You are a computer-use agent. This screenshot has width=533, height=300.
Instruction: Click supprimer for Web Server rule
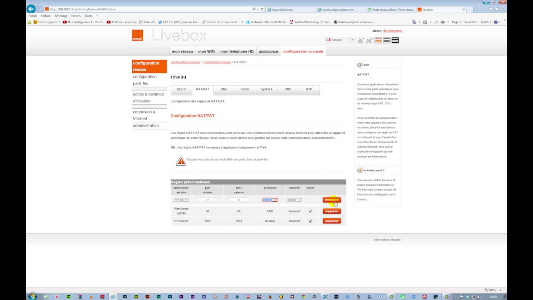[x=332, y=211]
